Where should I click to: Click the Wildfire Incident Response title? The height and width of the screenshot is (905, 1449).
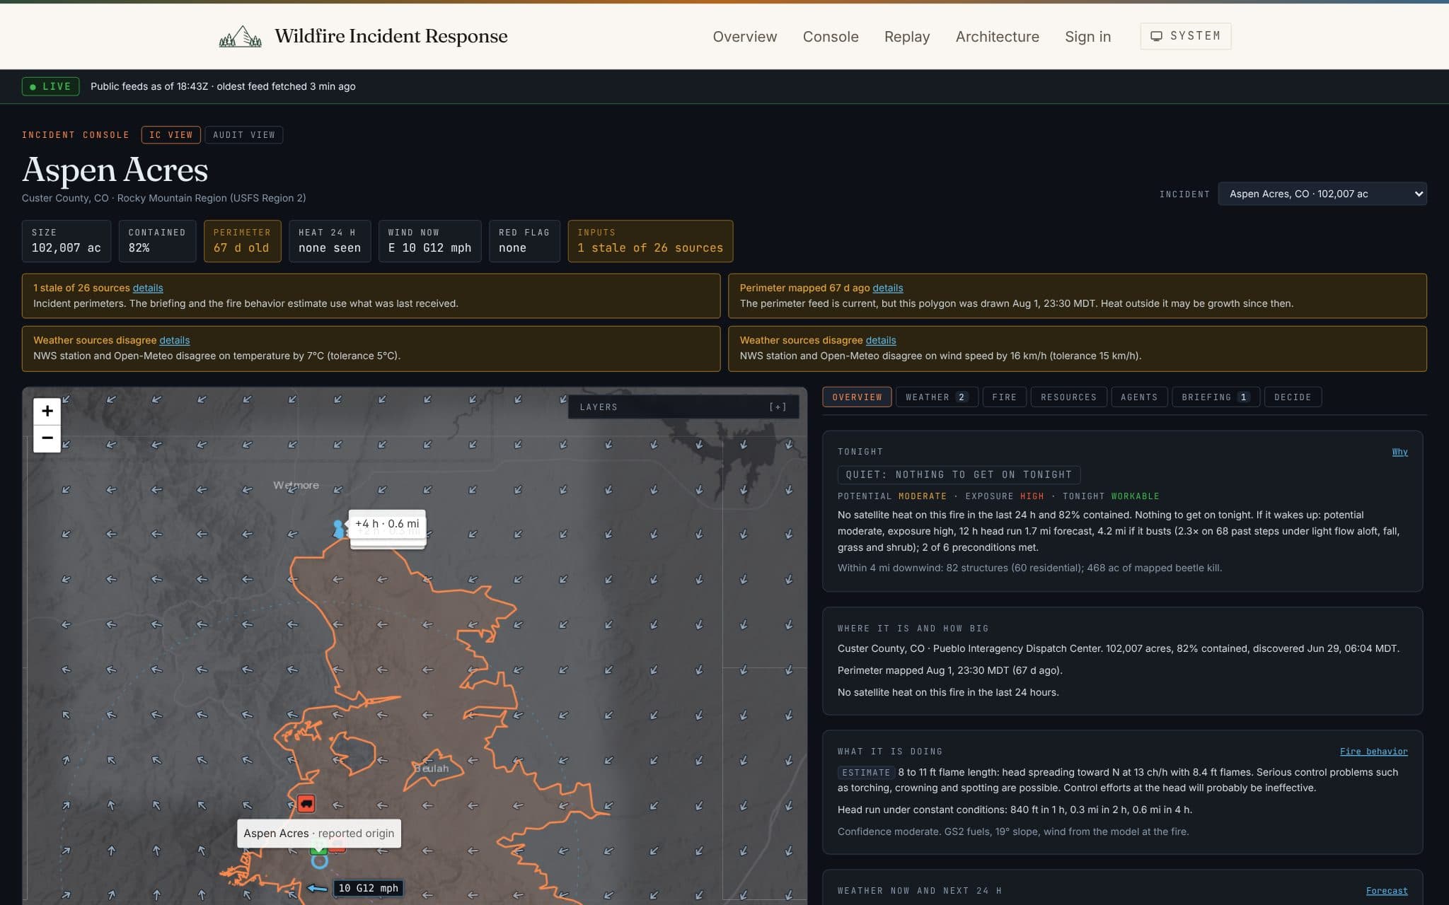(391, 36)
